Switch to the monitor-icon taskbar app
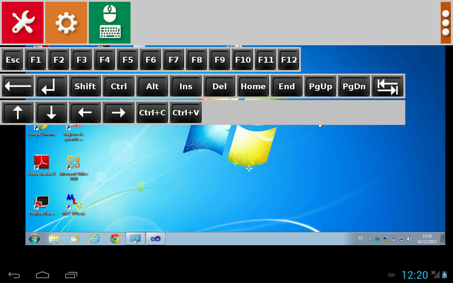 135,239
